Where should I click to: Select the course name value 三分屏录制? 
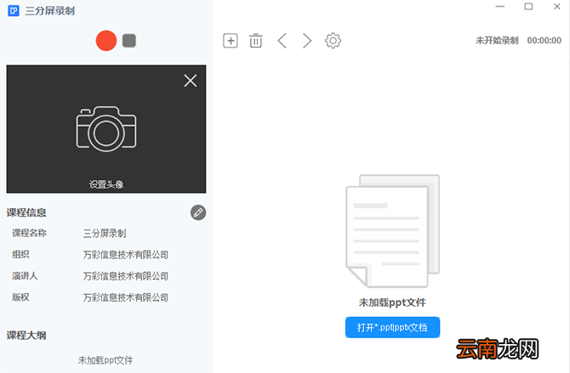click(105, 233)
